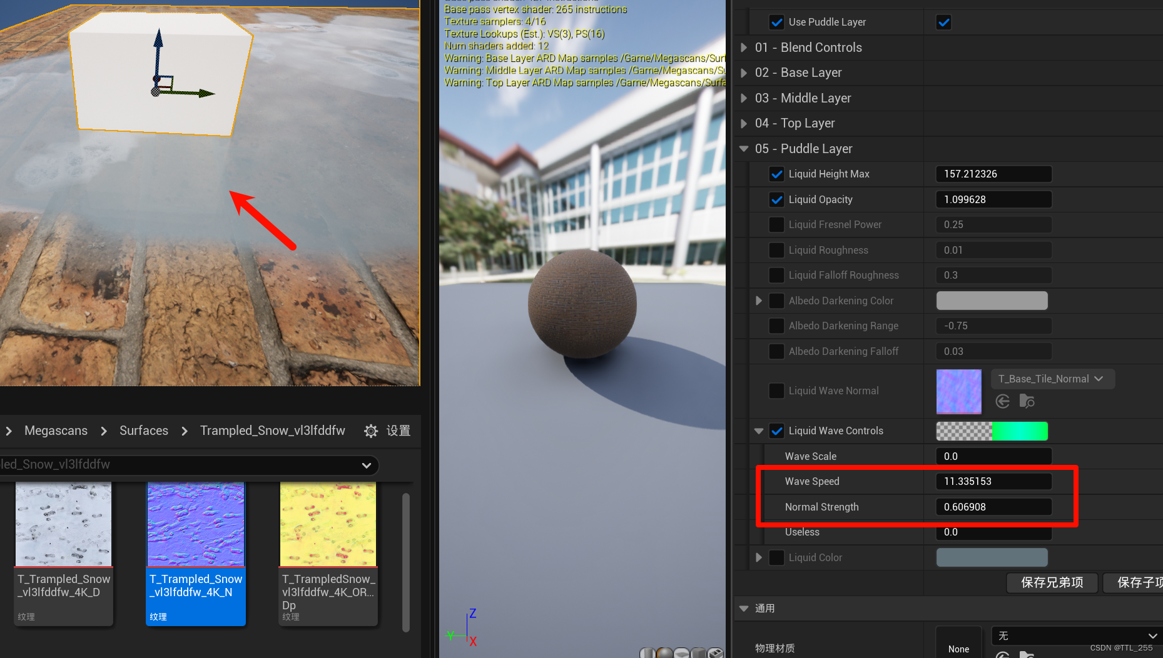Click the Liquid Wave Normal texture thumbnail
The width and height of the screenshot is (1163, 658).
[x=958, y=391]
